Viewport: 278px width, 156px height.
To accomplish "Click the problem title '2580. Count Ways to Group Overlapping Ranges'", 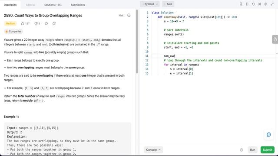I will click(43, 16).
